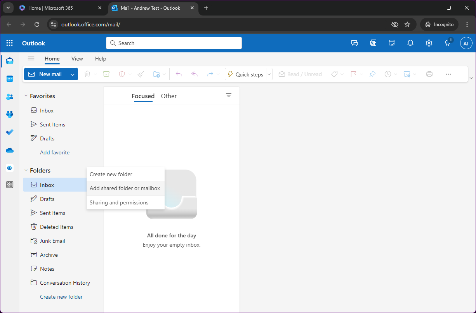Click Create new folder link below folders

click(61, 297)
